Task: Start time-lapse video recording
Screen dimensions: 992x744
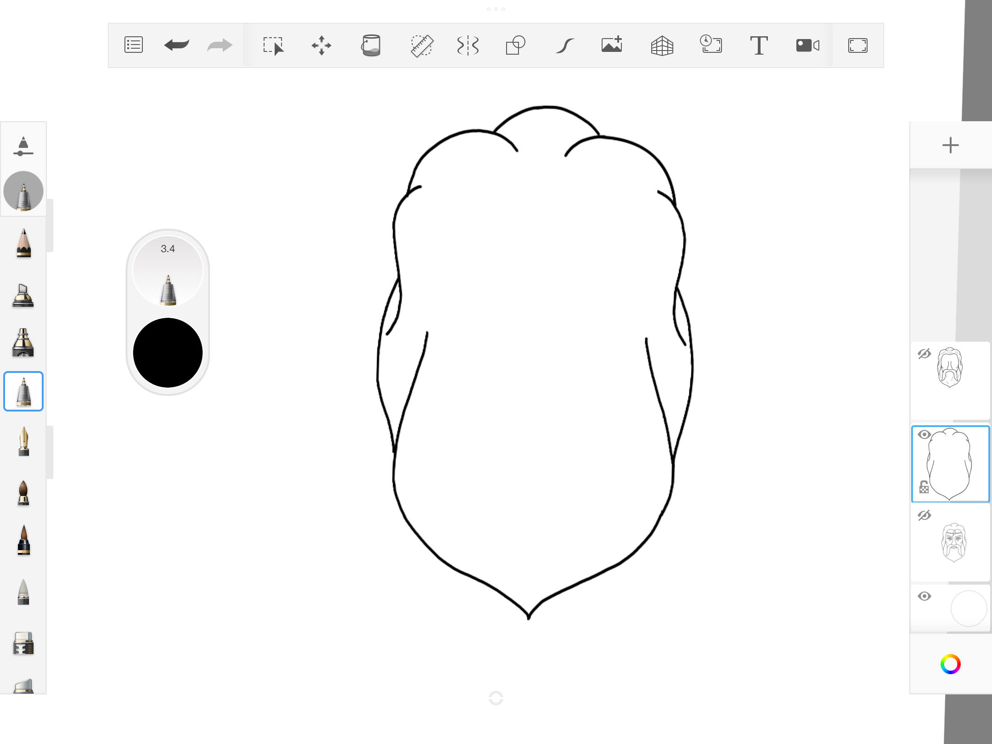Action: pos(807,45)
